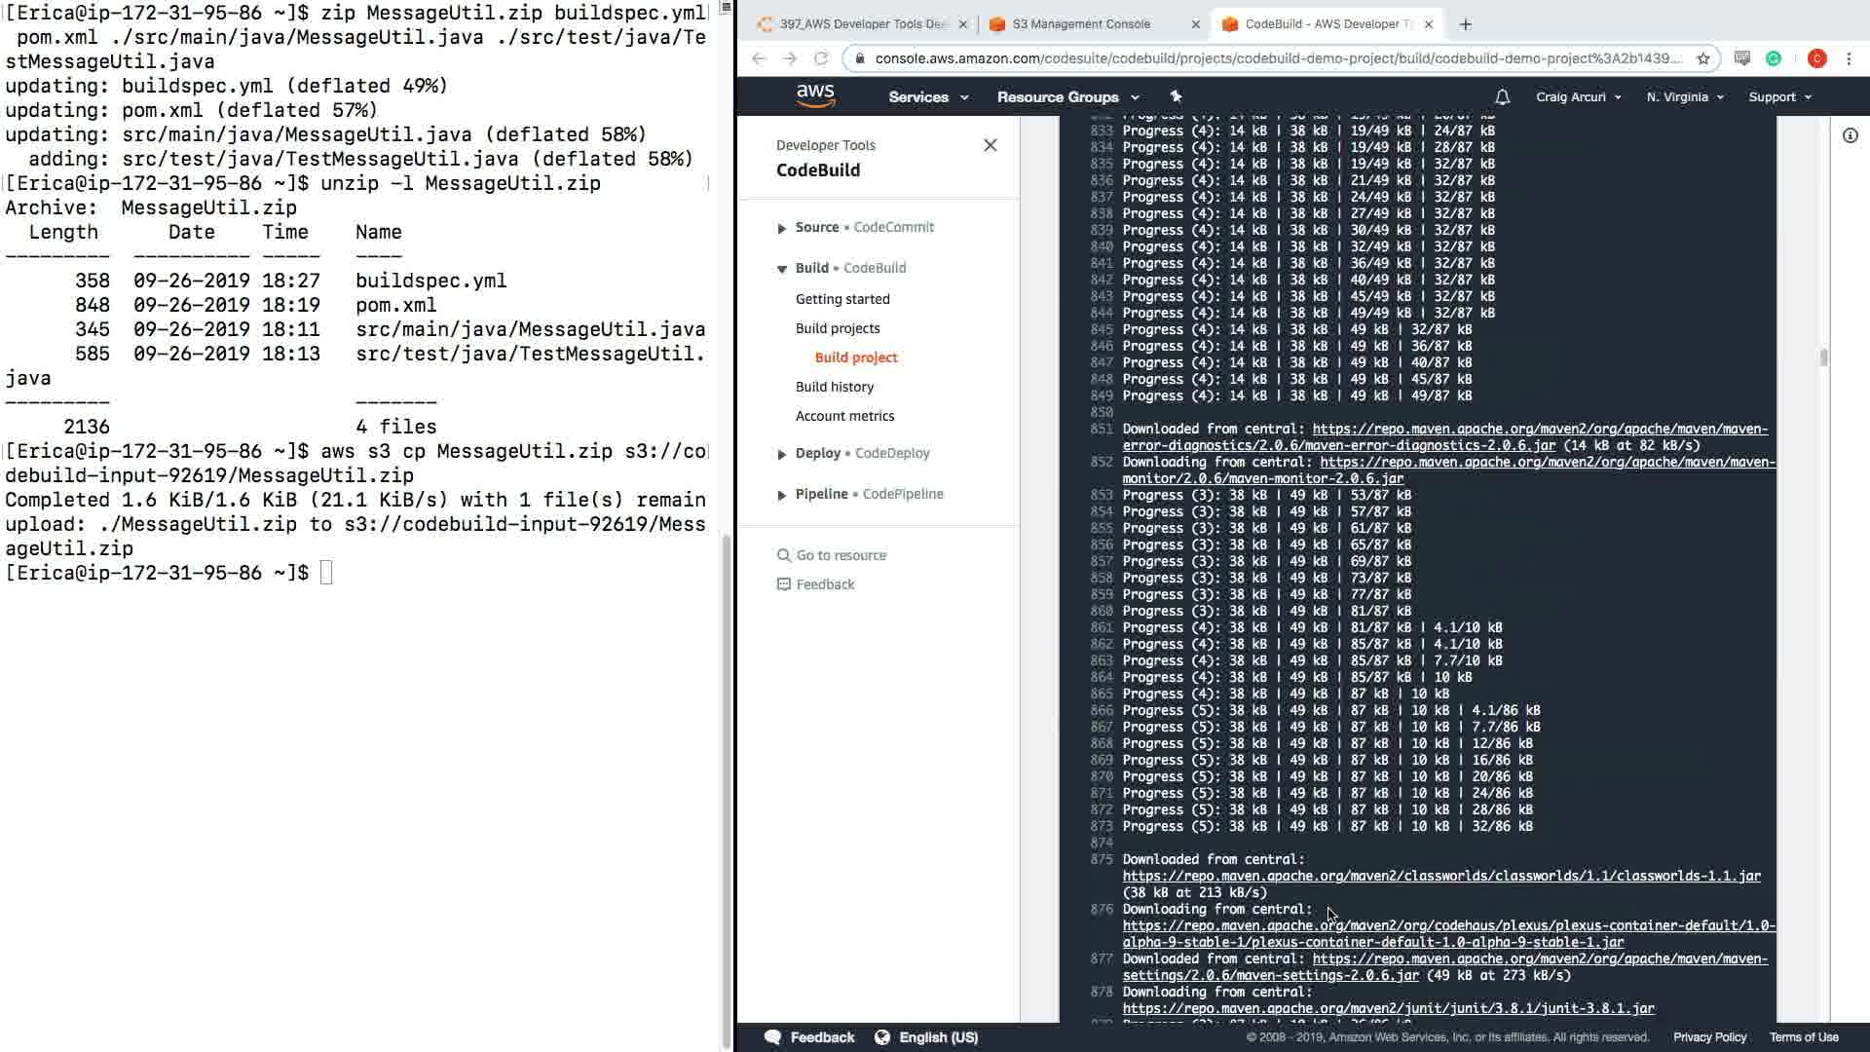Viewport: 1870px width, 1052px height.
Task: Click the Go to resource search field
Action: 841,555
